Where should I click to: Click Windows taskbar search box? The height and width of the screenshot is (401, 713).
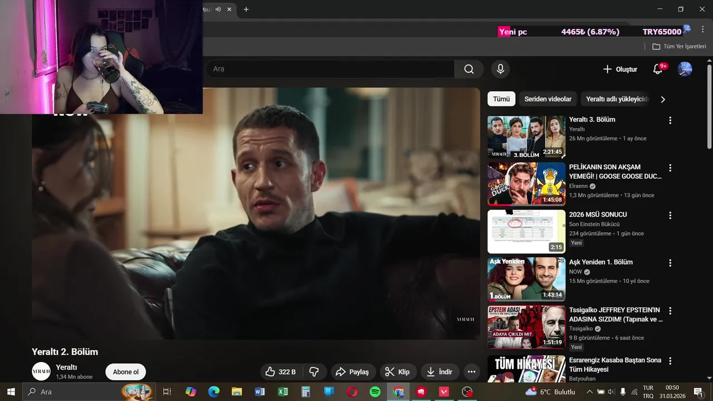[89, 392]
